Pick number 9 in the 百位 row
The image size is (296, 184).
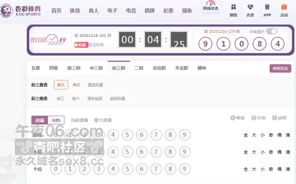pyautogui.click(x=184, y=135)
